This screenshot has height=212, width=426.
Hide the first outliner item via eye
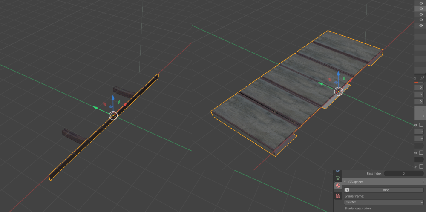tap(421, 3)
